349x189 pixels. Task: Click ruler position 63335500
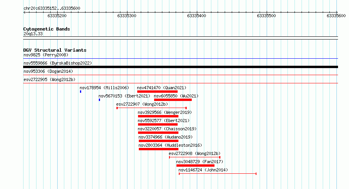click(x=266, y=16)
